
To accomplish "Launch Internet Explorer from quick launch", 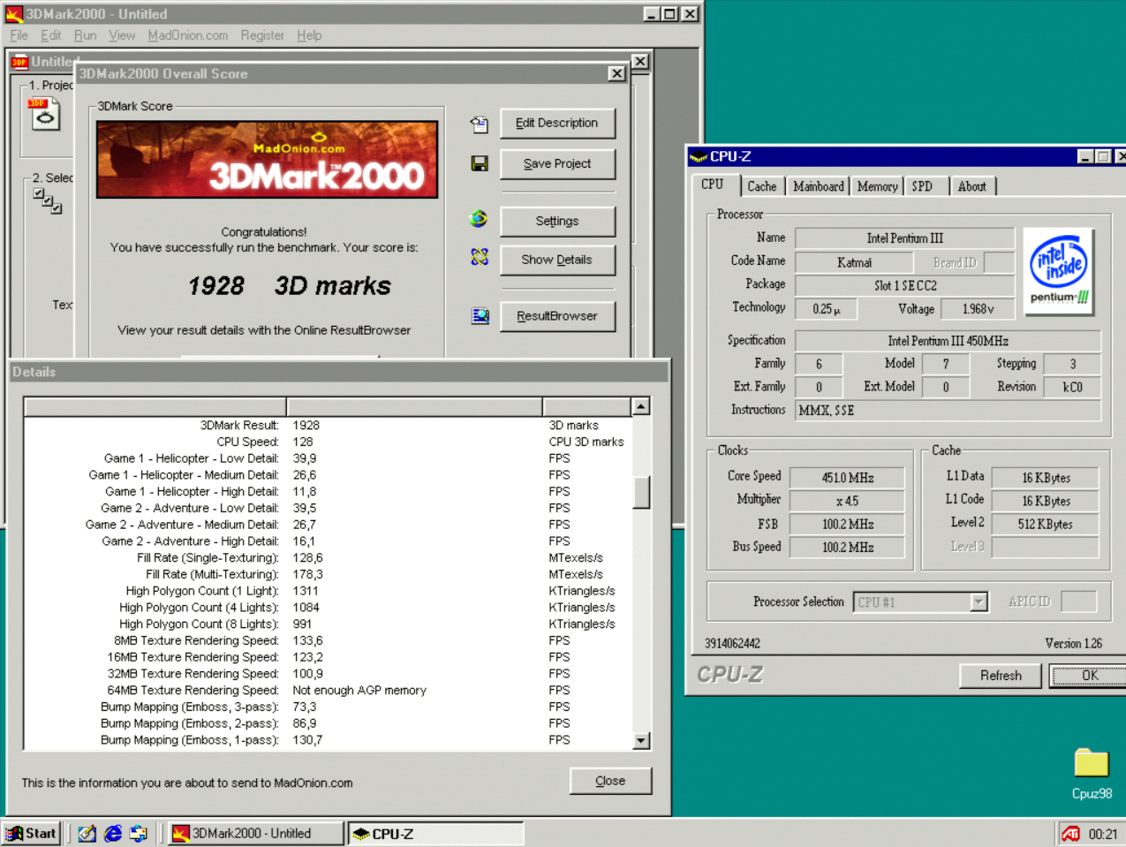I will 112,834.
